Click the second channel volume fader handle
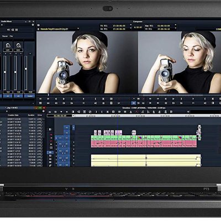Screen dimensions: 221x221 tap(15, 72)
